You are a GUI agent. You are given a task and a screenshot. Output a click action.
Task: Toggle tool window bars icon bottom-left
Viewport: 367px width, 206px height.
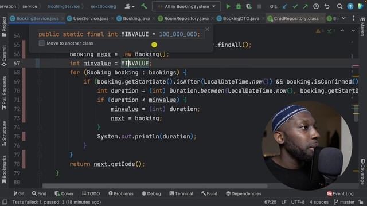(5, 202)
